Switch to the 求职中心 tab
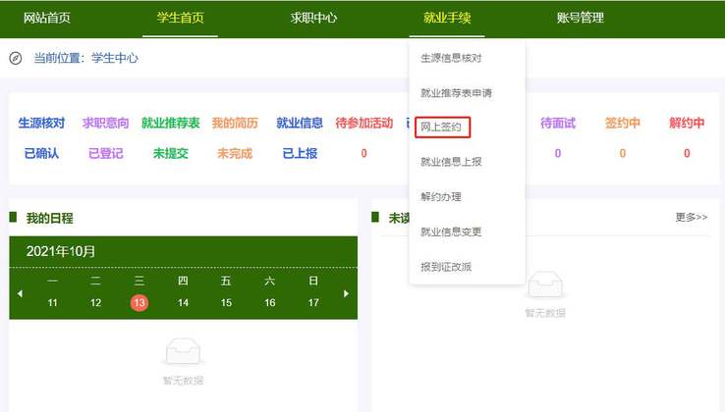The height and width of the screenshot is (412, 725). (314, 18)
